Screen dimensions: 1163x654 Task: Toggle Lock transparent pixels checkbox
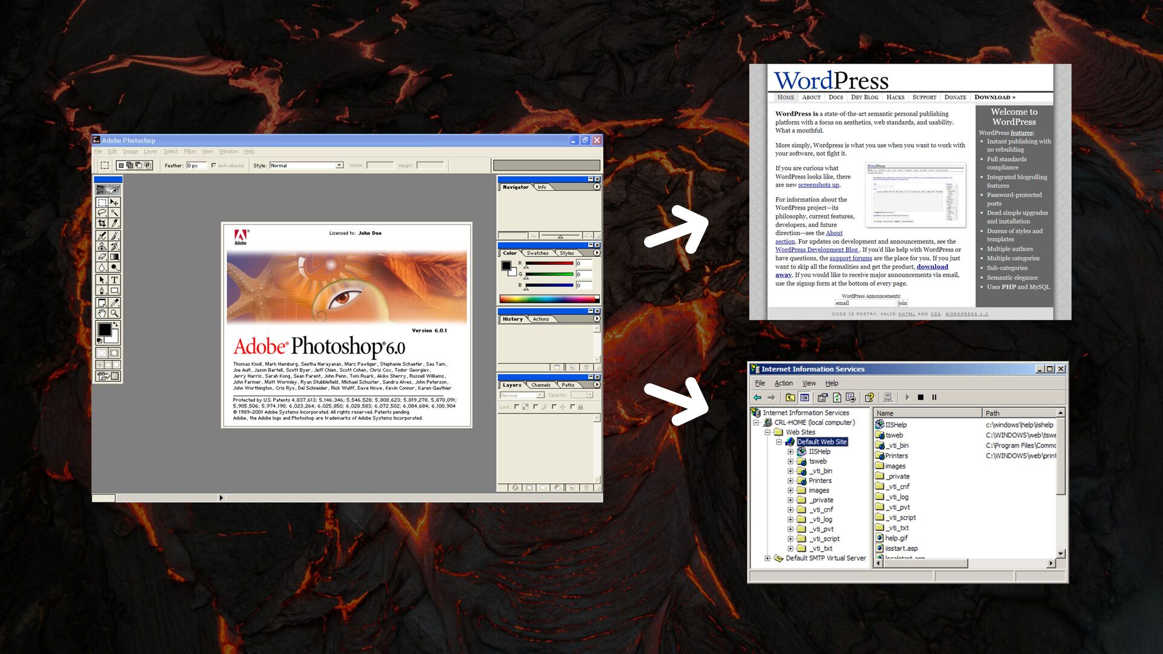[x=517, y=407]
